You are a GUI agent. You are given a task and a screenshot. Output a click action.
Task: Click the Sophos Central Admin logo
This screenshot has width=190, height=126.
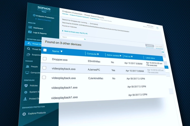[x=44, y=9]
